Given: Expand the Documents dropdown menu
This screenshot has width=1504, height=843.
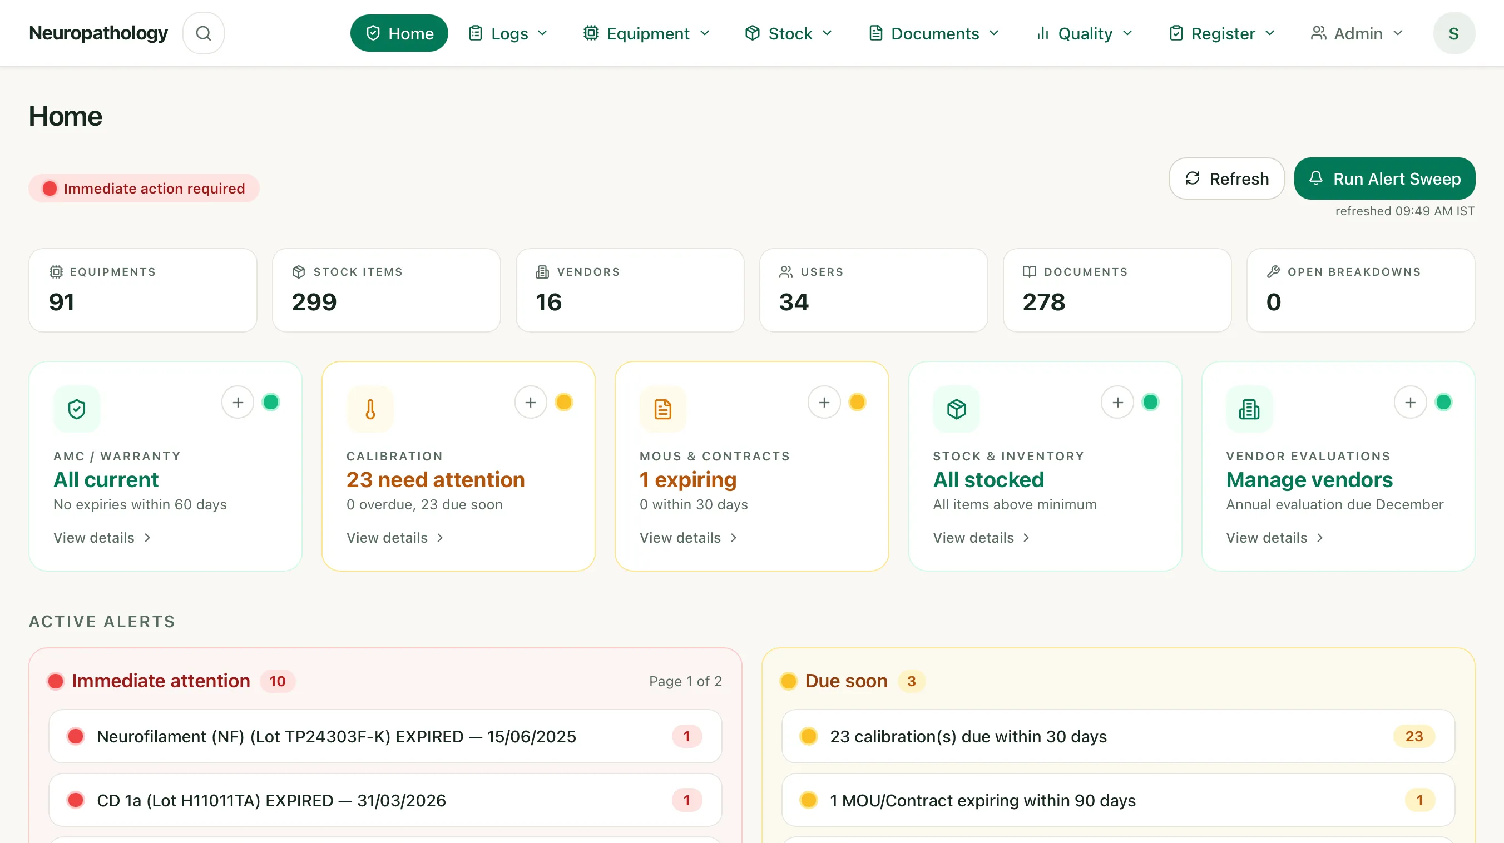Looking at the screenshot, I should pyautogui.click(x=934, y=33).
